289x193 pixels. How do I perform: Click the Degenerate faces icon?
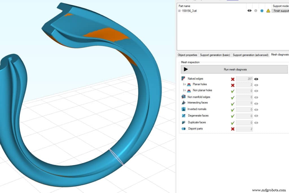pyautogui.click(x=184, y=116)
